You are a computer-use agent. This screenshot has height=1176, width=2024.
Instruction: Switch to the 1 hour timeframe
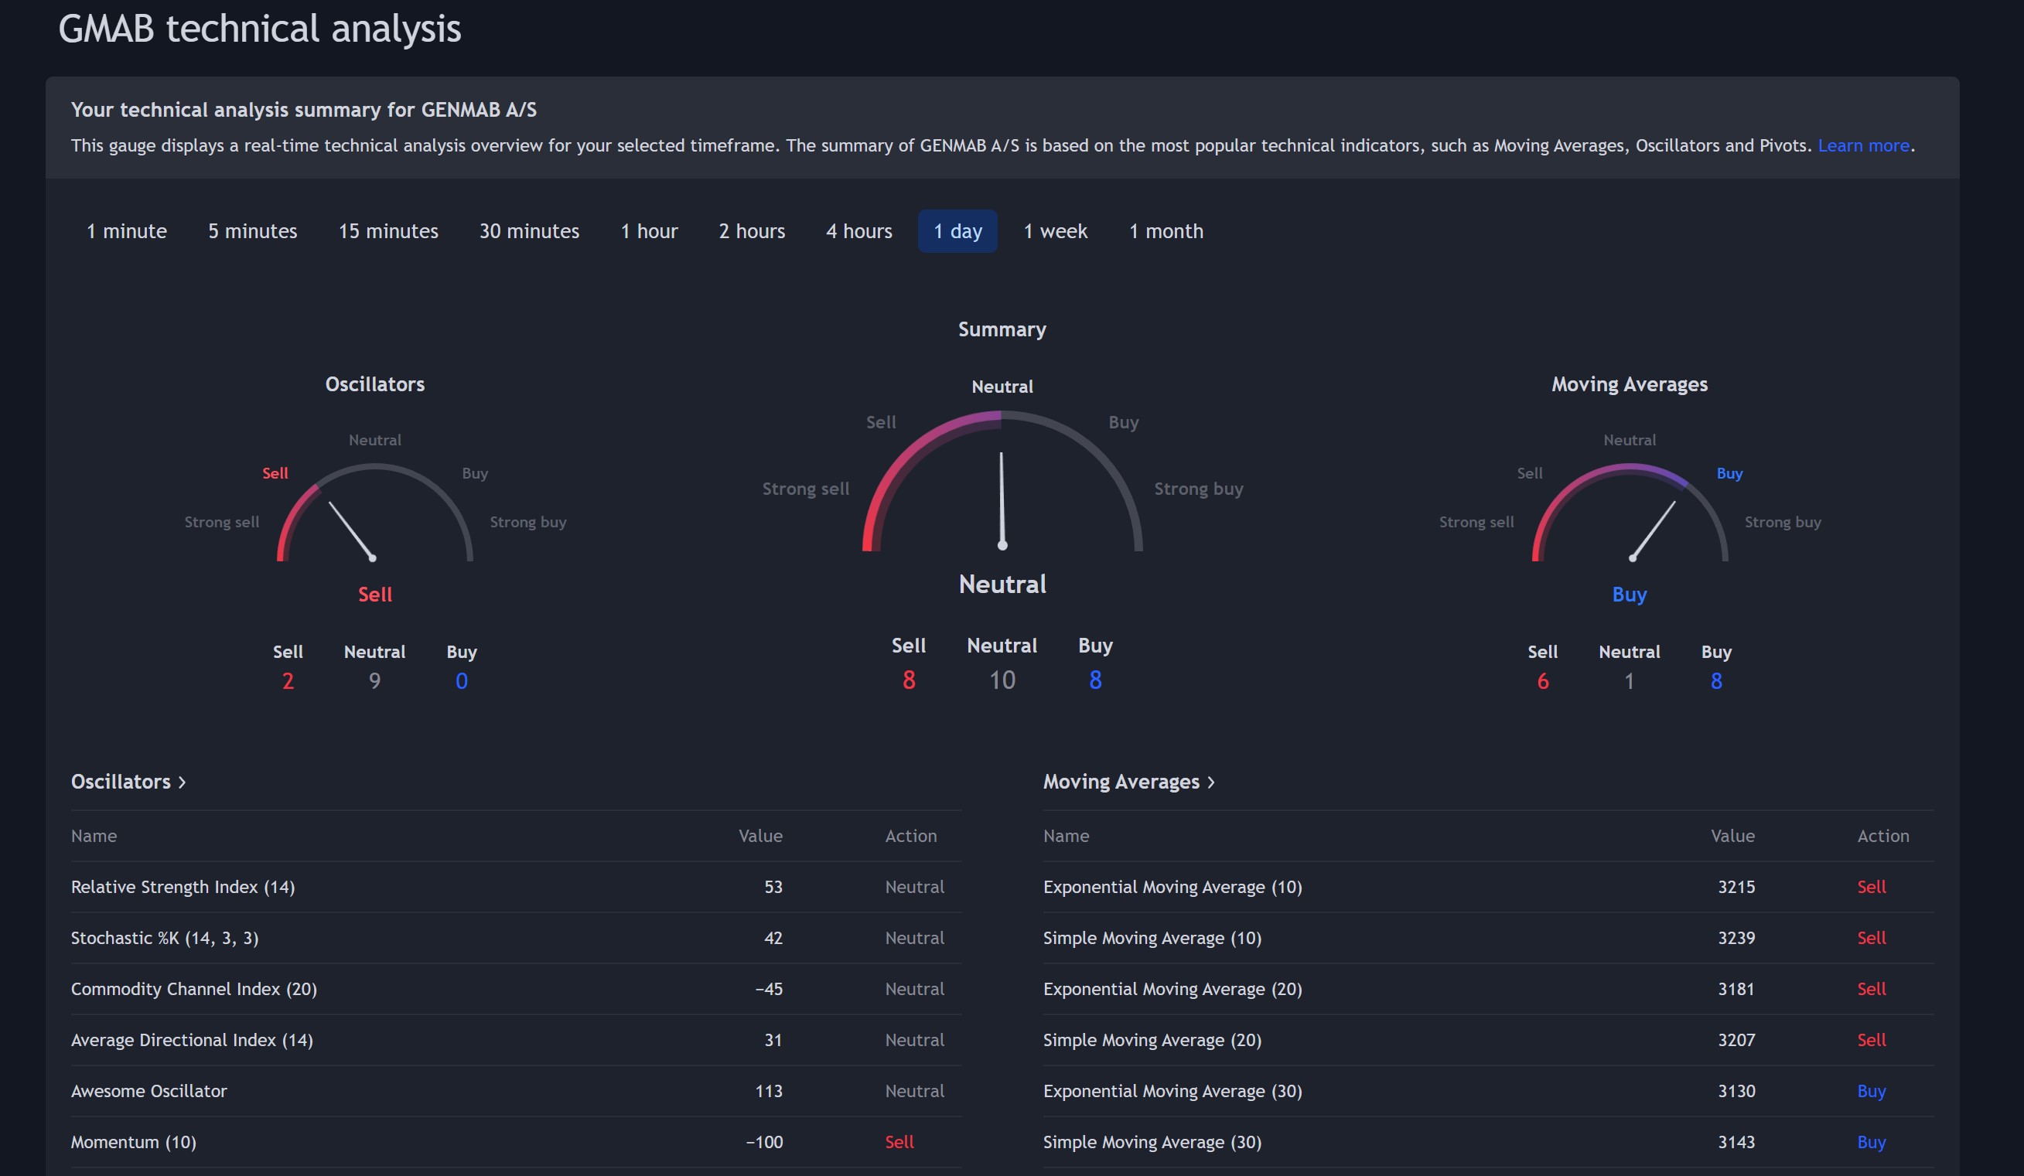649,231
